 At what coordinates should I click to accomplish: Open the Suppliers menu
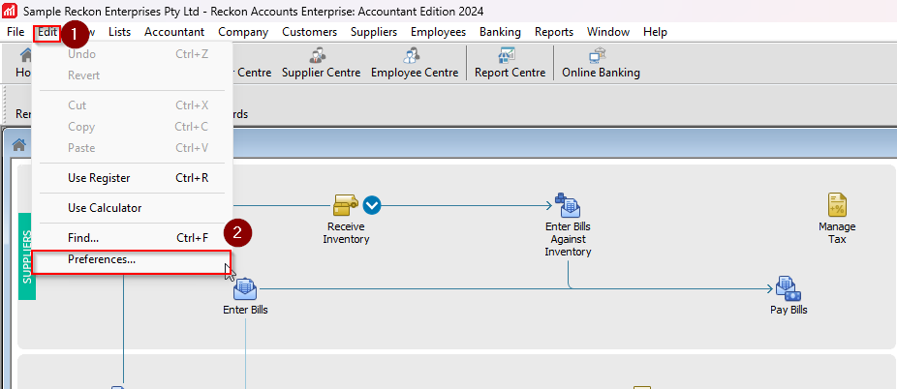point(374,32)
